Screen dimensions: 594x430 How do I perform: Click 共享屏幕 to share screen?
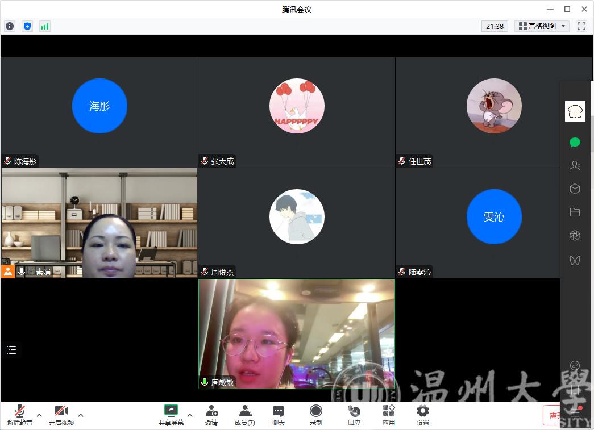click(171, 415)
